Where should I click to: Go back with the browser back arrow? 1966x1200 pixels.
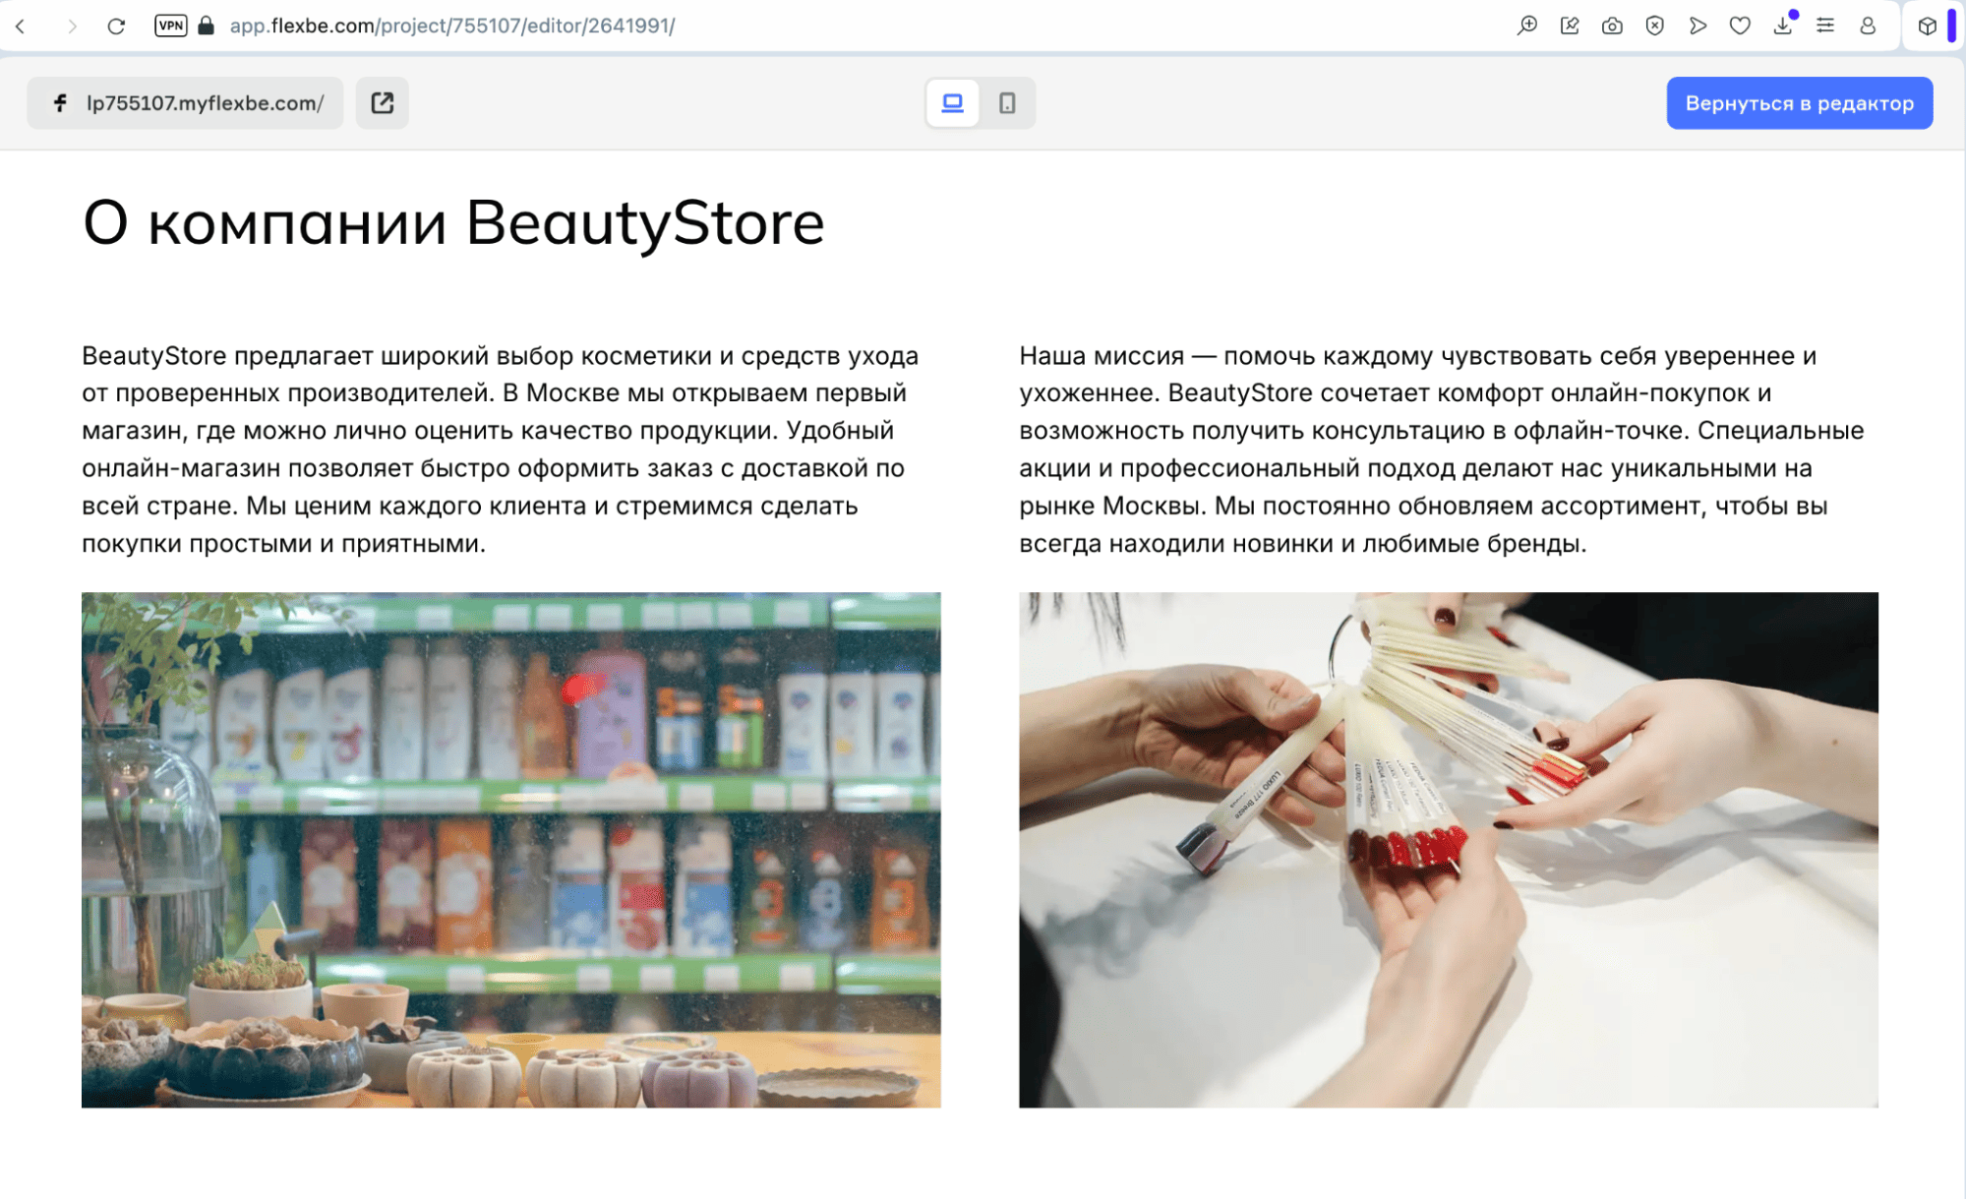(x=20, y=27)
